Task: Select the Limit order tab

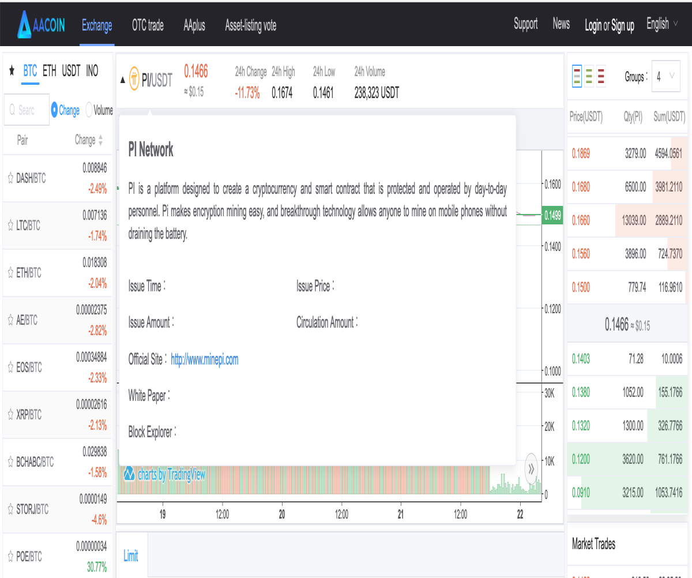Action: pyautogui.click(x=131, y=556)
